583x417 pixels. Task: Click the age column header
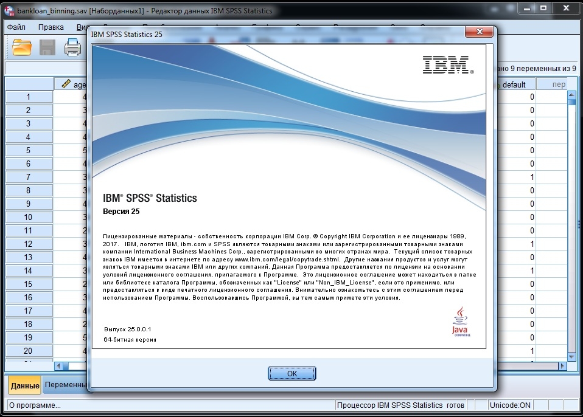(77, 84)
